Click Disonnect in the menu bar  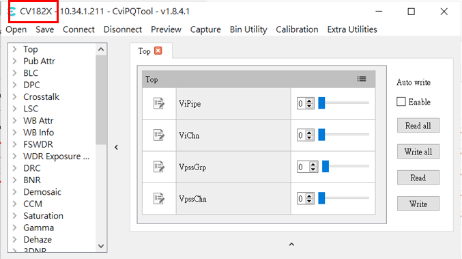click(x=123, y=29)
